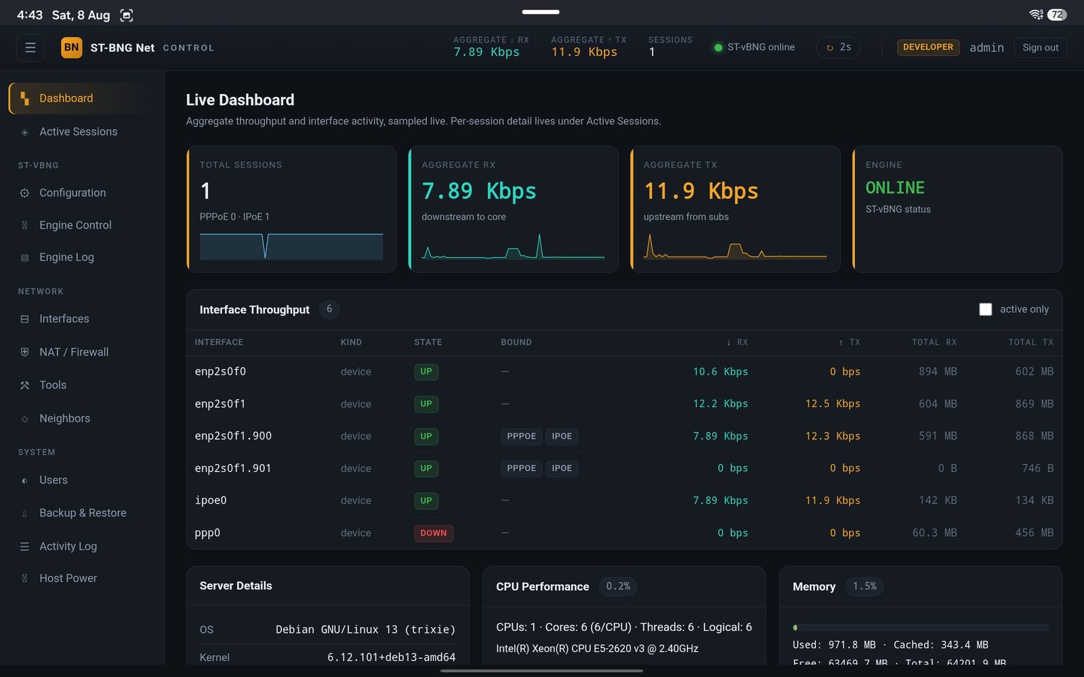Select the enp2s0f1 interface name
The width and height of the screenshot is (1084, 677).
pos(220,404)
